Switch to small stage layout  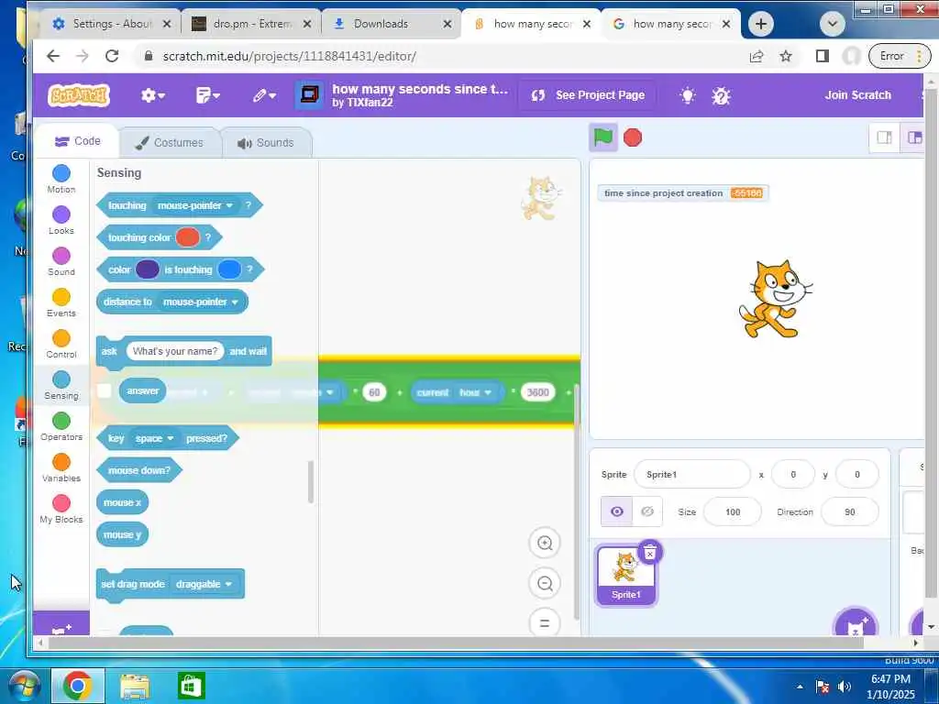tap(884, 137)
